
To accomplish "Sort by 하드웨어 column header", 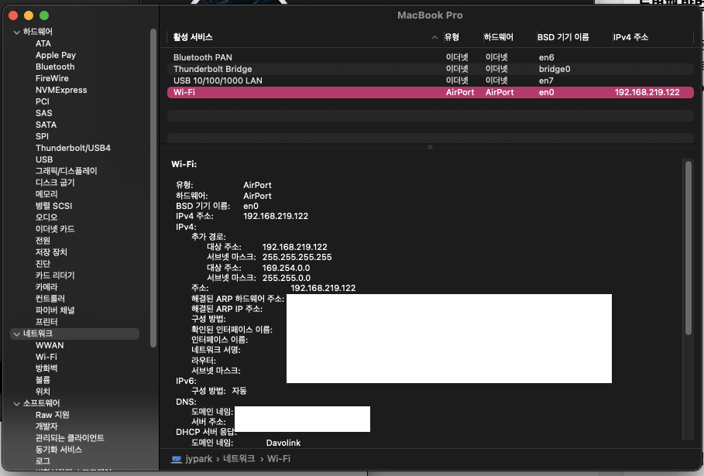I will tap(498, 37).
